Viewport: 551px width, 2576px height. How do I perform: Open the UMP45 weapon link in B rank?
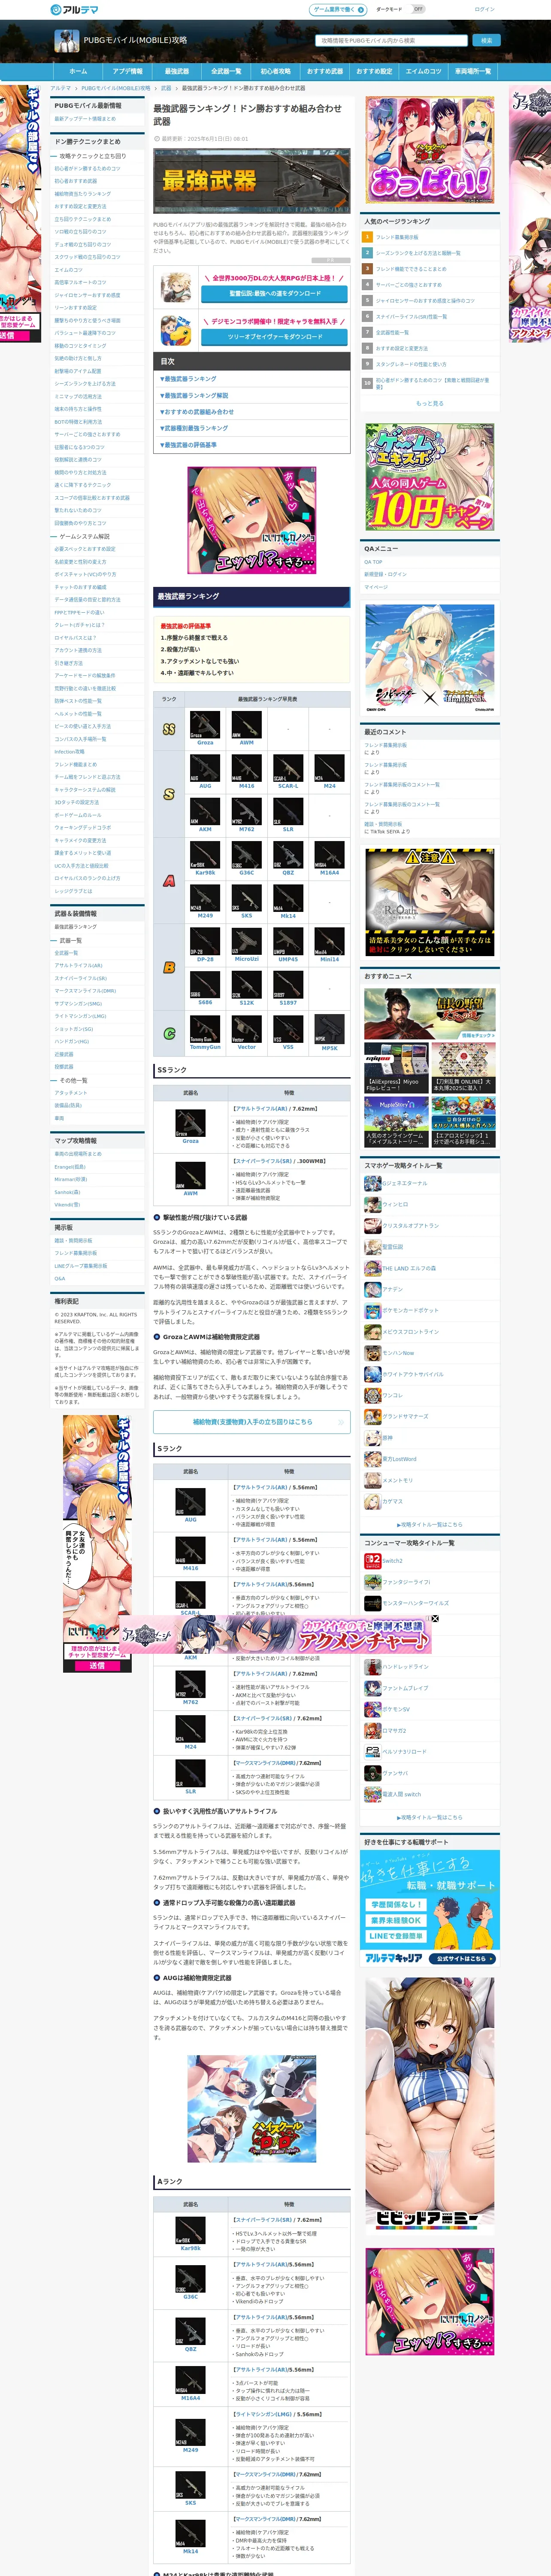pyautogui.click(x=288, y=959)
